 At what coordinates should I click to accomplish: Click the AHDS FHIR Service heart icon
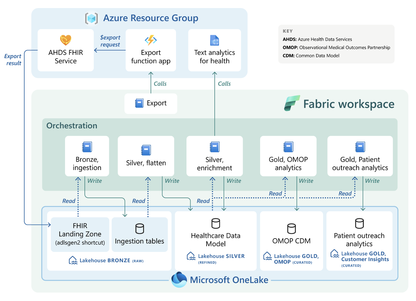[66, 40]
